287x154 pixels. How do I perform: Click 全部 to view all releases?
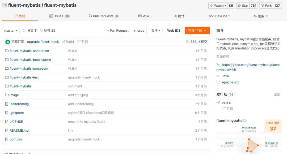point(277,94)
